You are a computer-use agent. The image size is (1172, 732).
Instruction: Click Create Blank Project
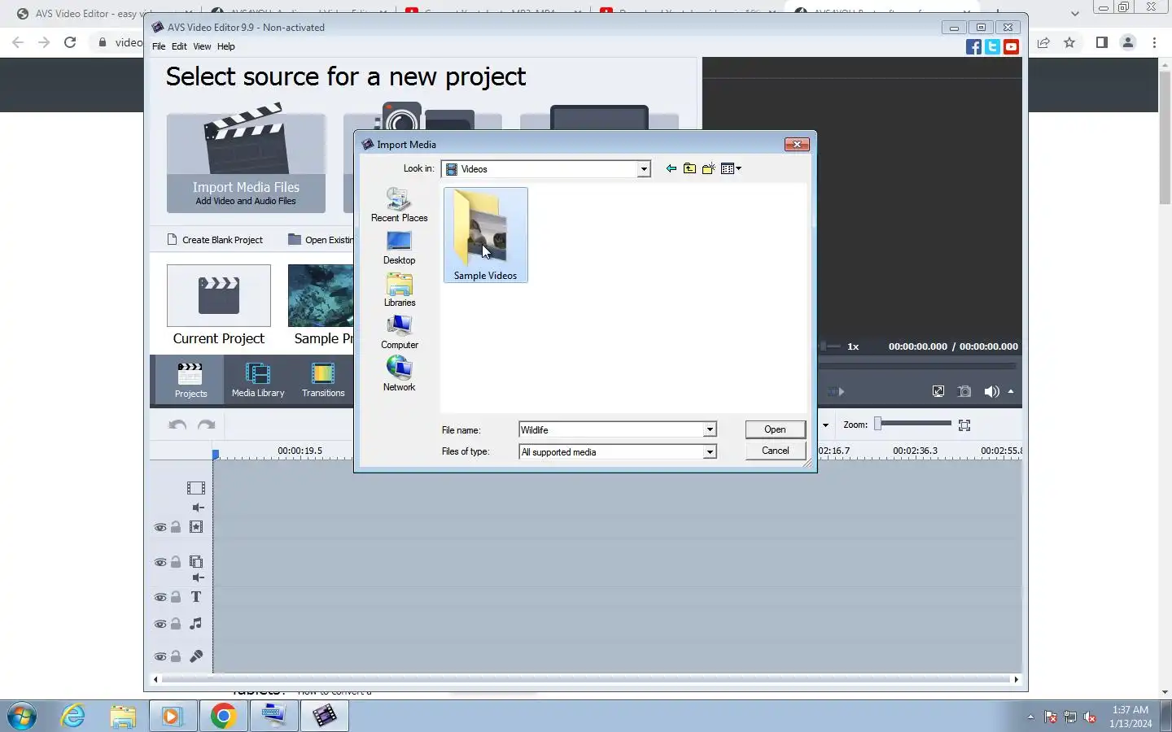point(215,240)
